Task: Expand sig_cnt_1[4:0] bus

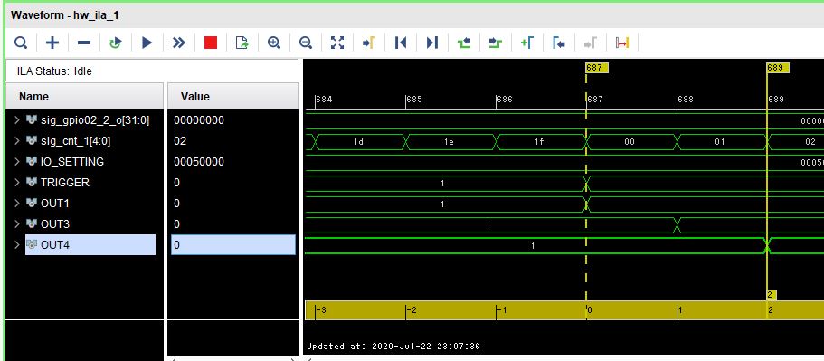Action: point(17,141)
